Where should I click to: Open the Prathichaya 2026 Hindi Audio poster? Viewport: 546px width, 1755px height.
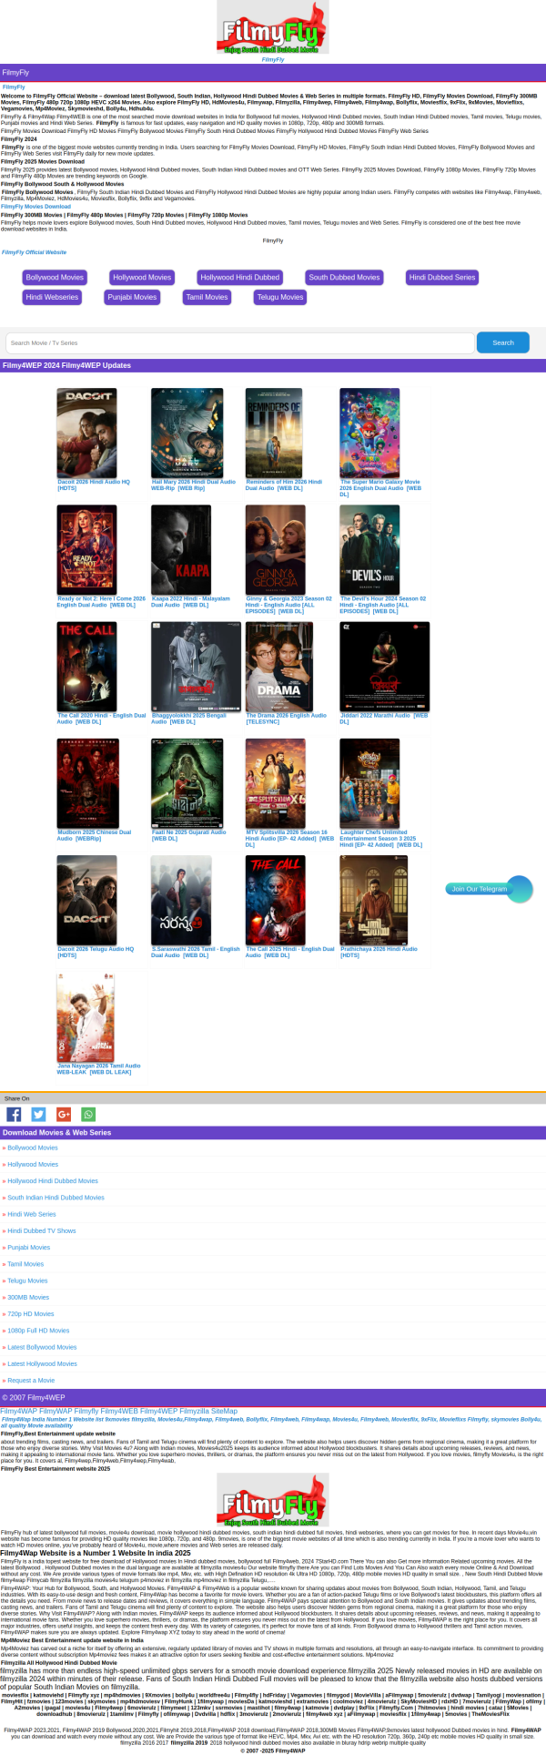373,900
